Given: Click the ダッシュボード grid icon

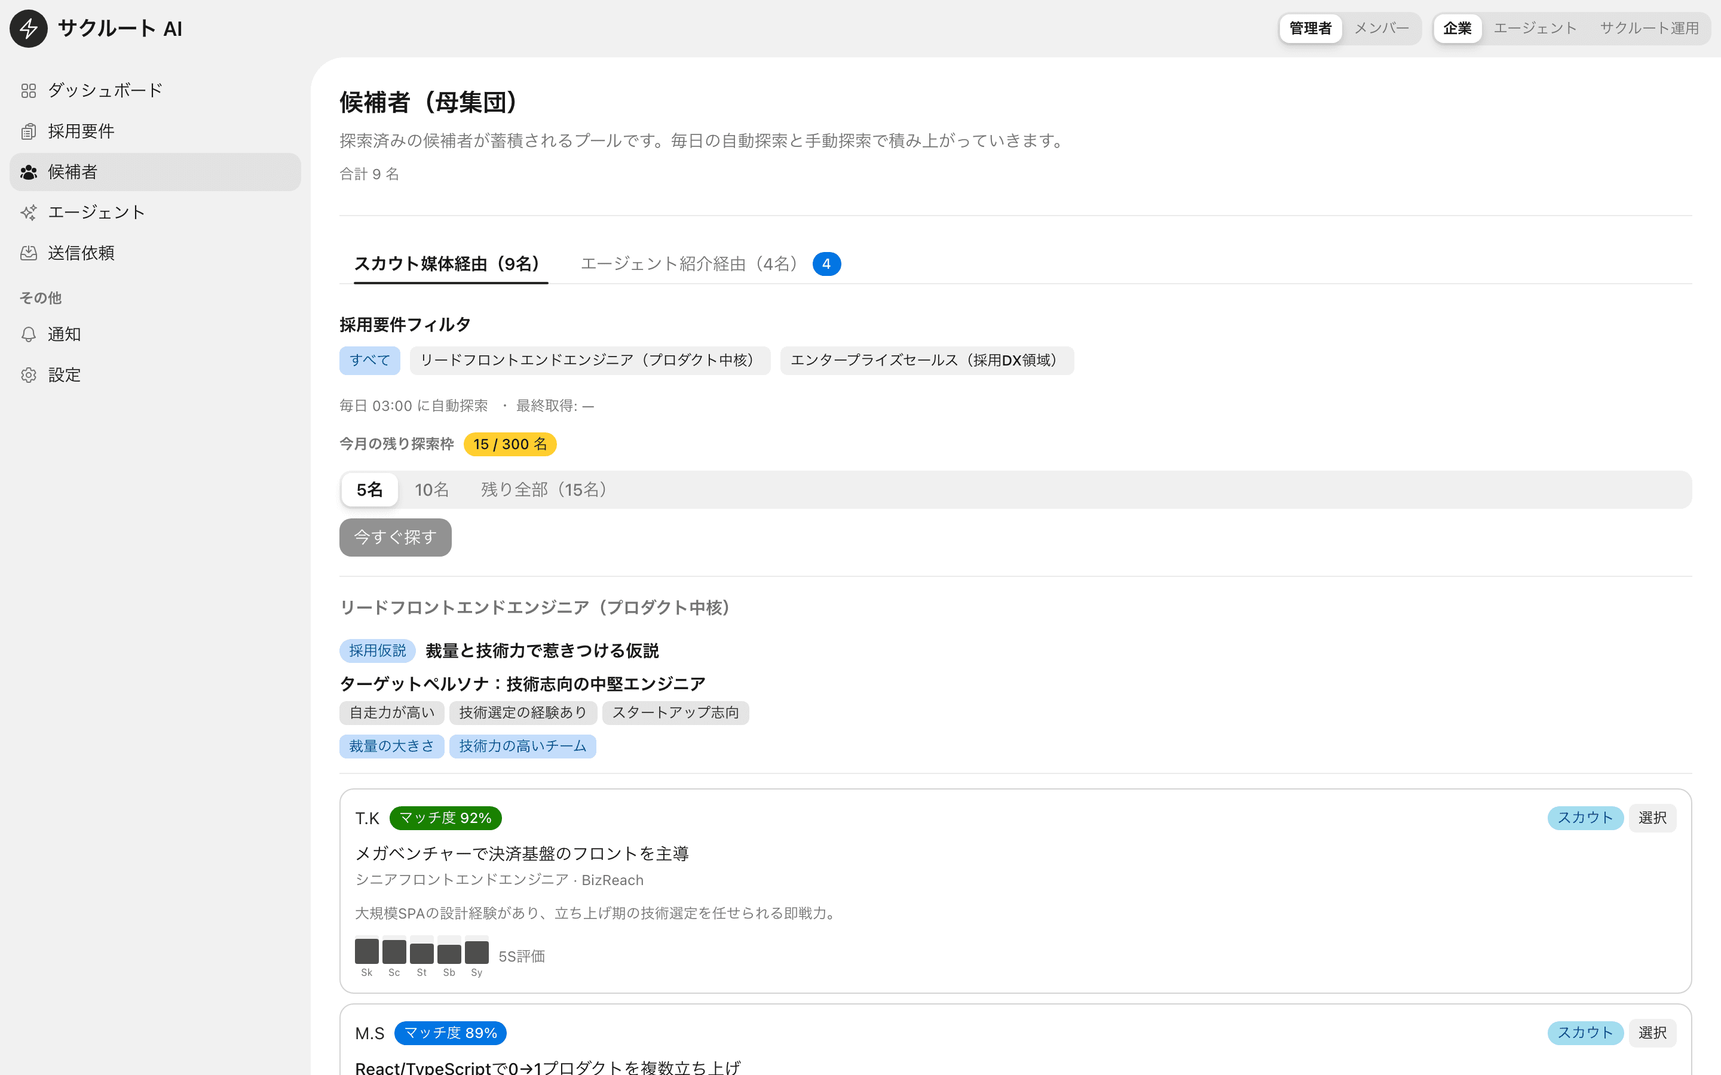Looking at the screenshot, I should pos(29,90).
